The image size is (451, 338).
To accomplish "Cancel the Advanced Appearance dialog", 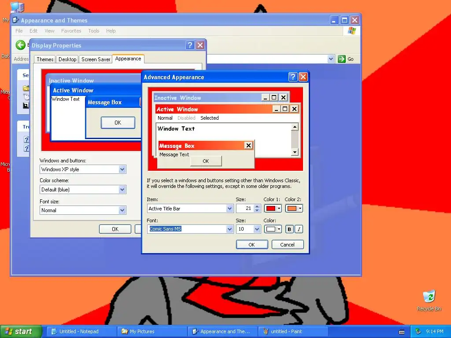I will [x=287, y=245].
